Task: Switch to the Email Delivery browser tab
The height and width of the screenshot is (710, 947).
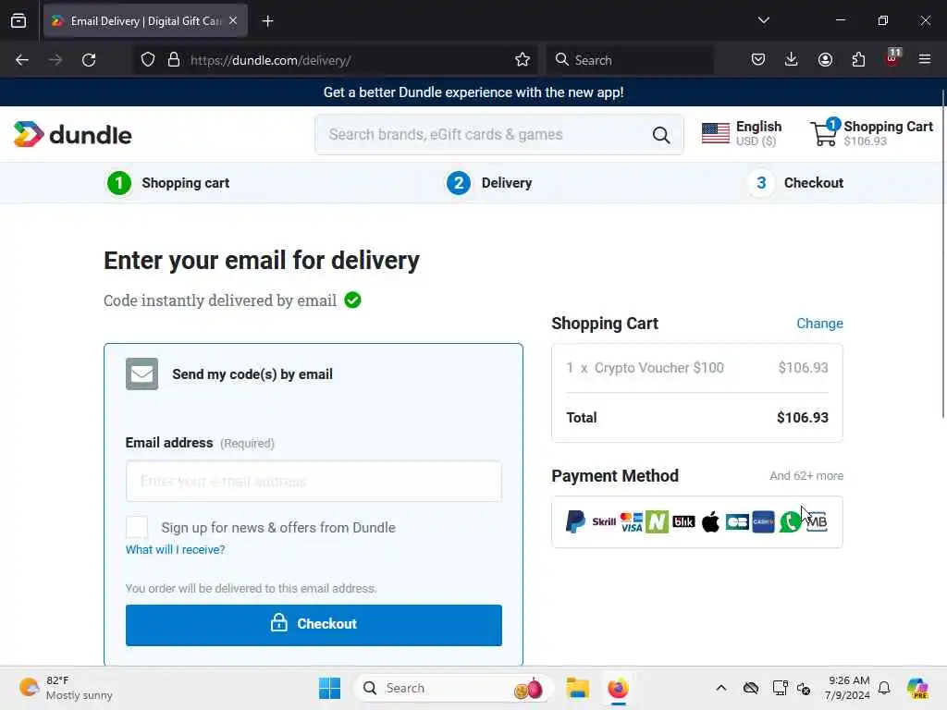Action: coord(145,21)
